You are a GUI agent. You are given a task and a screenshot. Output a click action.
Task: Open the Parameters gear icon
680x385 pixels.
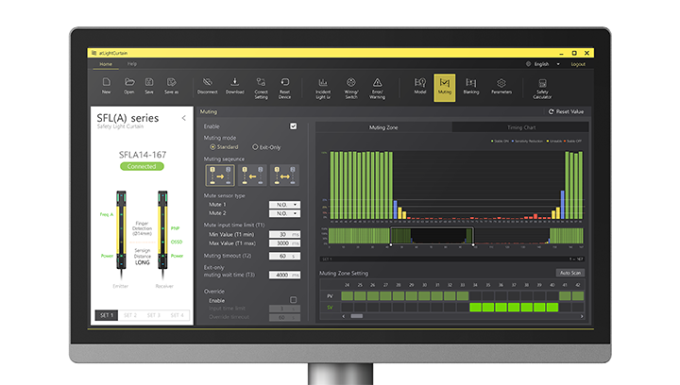[x=501, y=86]
